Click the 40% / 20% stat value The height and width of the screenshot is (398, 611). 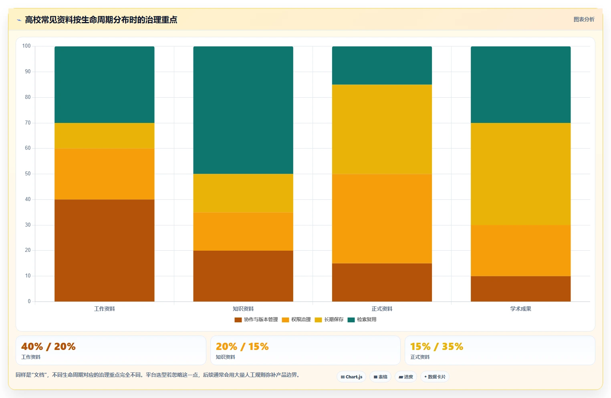point(48,346)
